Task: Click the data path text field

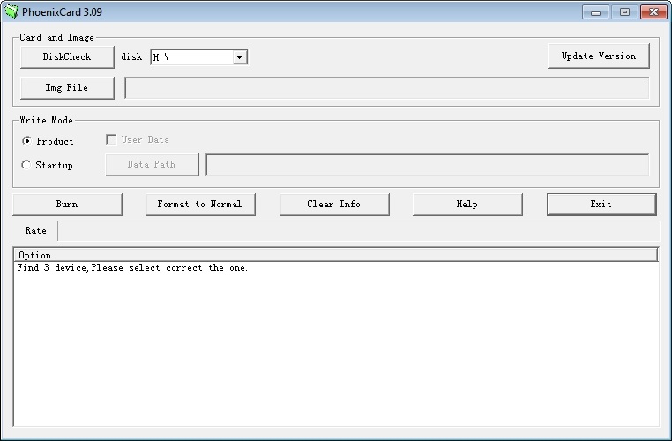Action: pyautogui.click(x=428, y=165)
